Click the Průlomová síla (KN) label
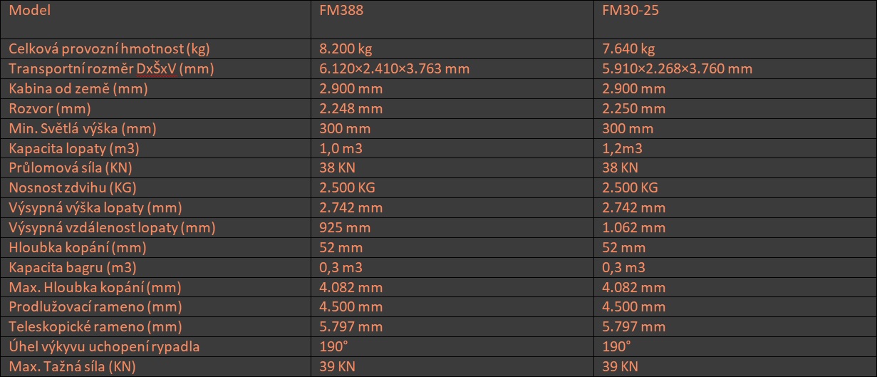The image size is (877, 377). [x=72, y=168]
